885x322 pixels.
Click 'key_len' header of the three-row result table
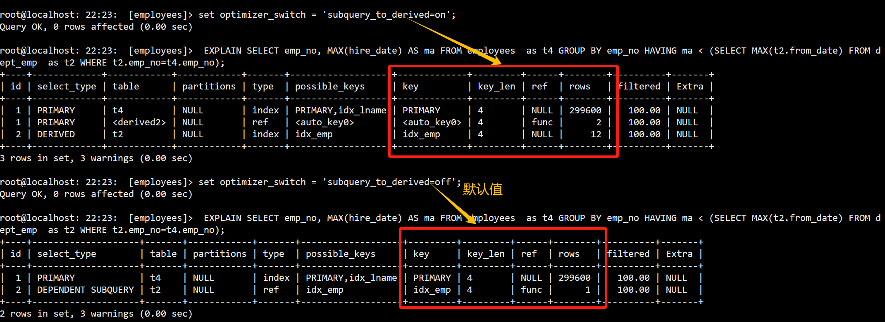(496, 87)
